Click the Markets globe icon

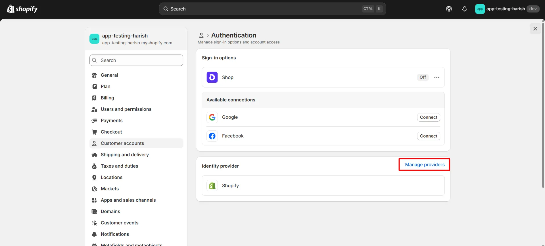(94, 189)
